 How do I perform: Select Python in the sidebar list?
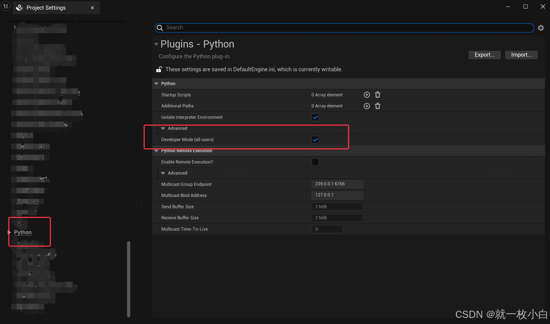[23, 232]
